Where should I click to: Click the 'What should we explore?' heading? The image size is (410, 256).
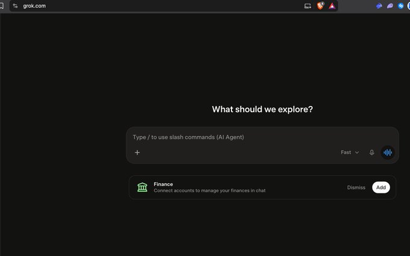(x=262, y=109)
